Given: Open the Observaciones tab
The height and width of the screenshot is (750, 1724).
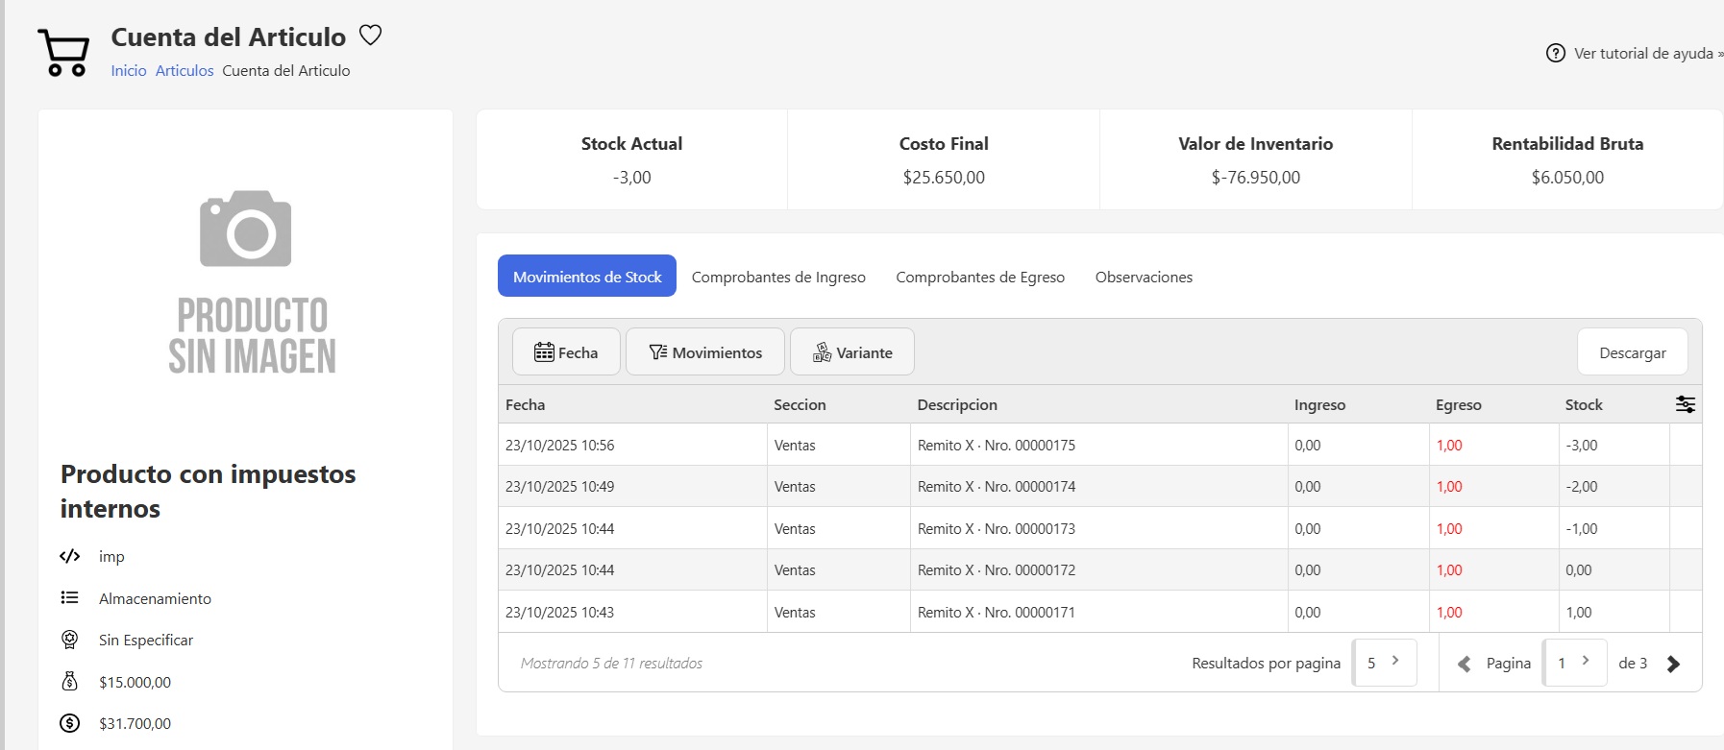Looking at the screenshot, I should coord(1144,277).
